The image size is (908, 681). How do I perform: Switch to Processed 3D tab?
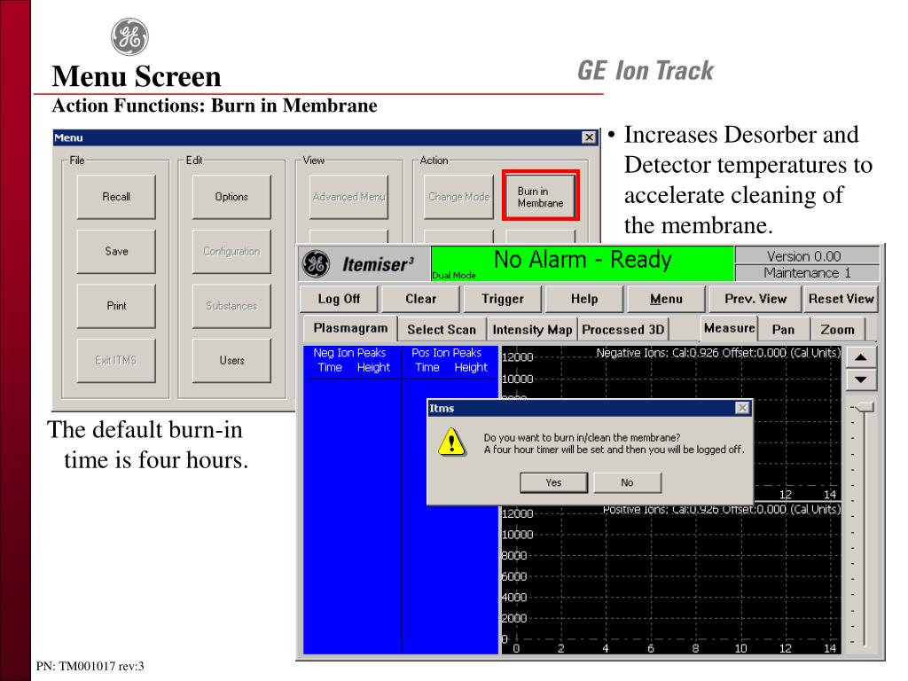[x=623, y=330]
